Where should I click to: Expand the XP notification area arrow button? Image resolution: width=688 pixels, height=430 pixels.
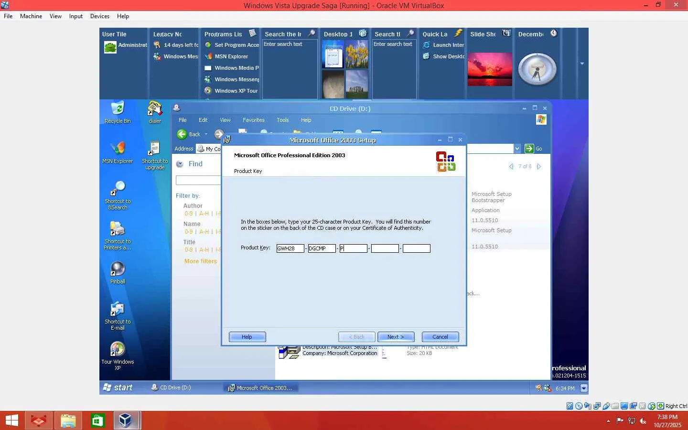583,388
